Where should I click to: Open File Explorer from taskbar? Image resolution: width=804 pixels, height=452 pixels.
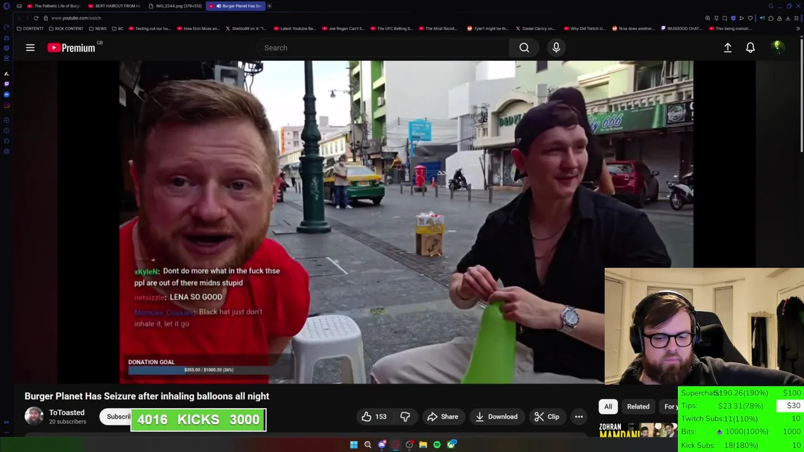[x=423, y=445]
